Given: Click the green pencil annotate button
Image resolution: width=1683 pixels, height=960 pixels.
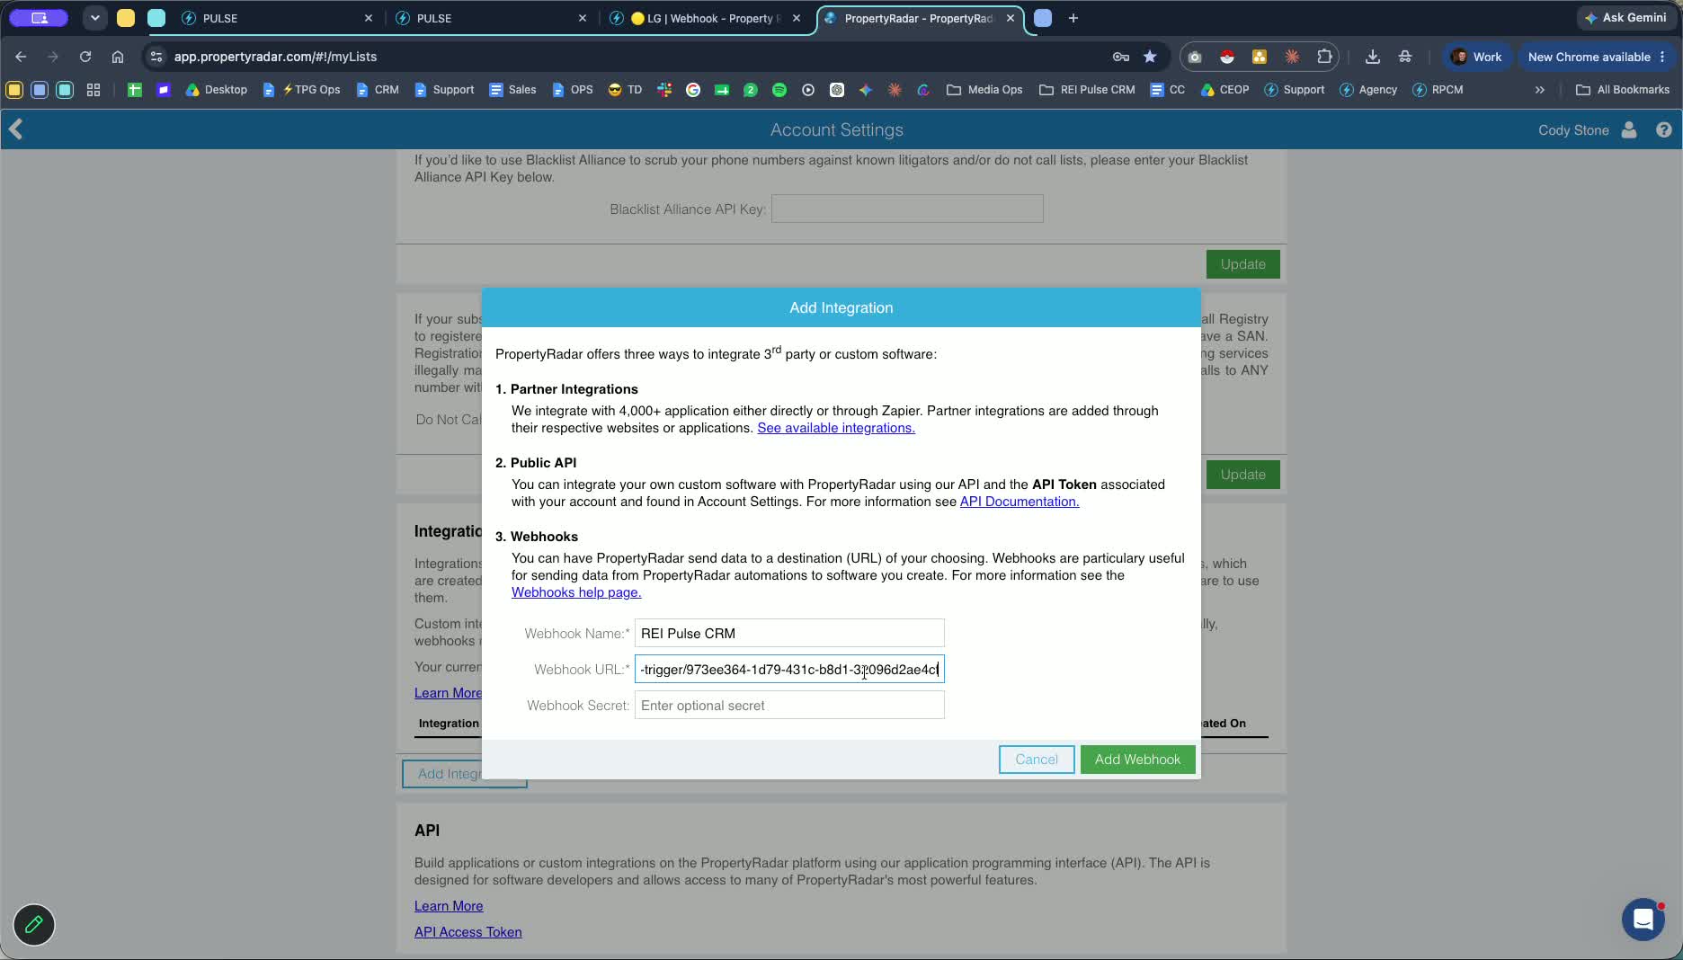Looking at the screenshot, I should 34,925.
